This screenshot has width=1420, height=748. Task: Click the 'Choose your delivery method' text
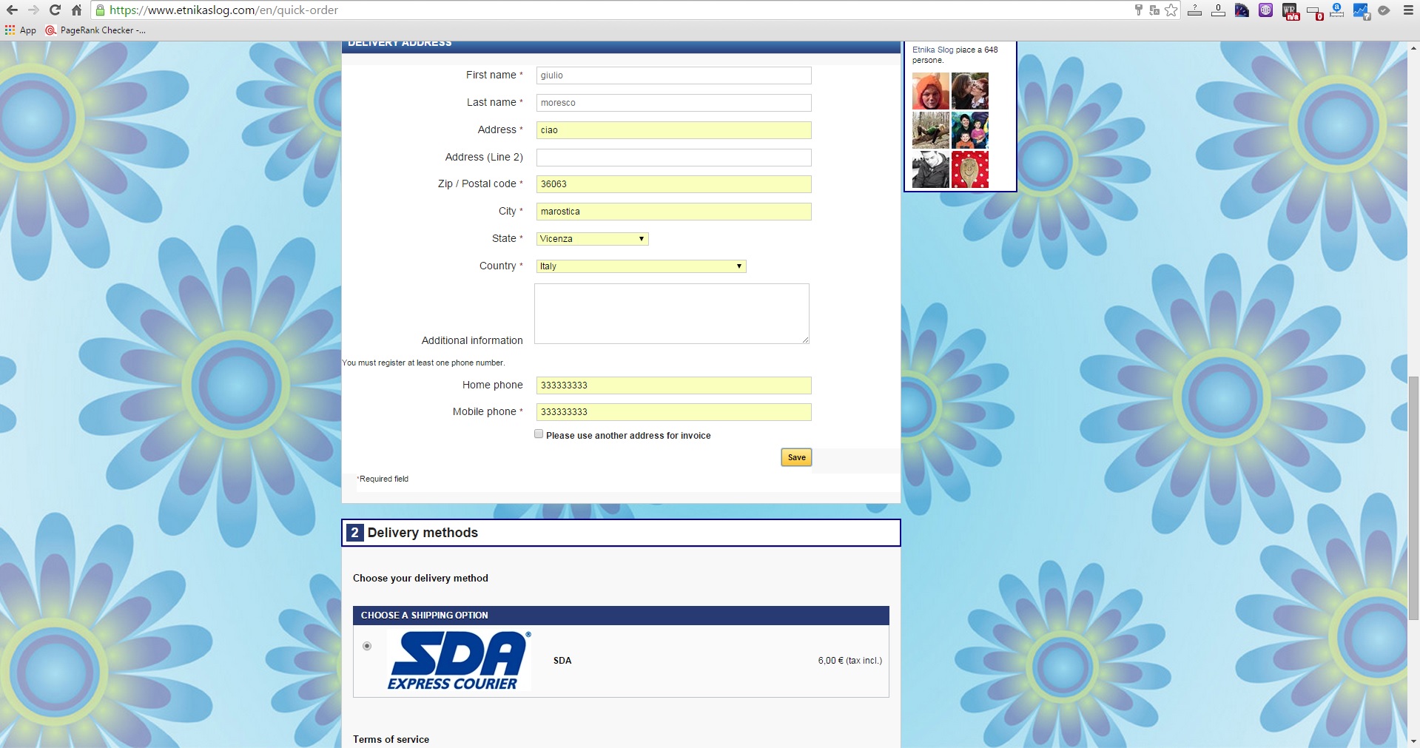coord(420,578)
